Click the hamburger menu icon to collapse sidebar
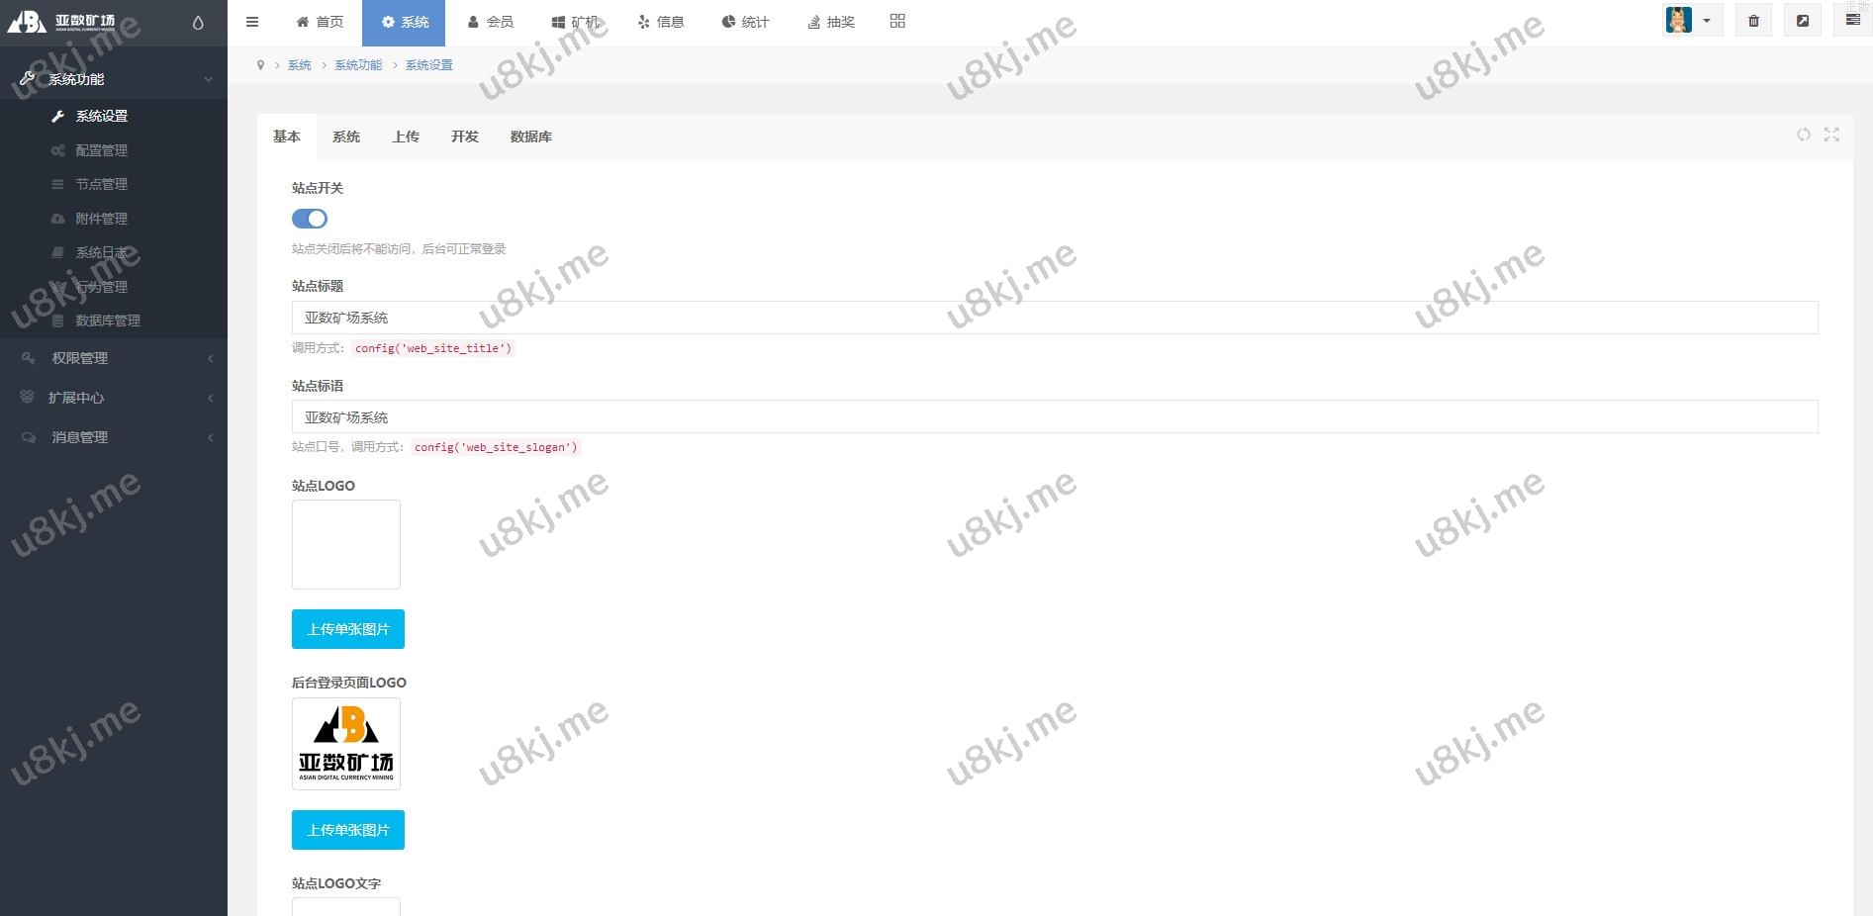The width and height of the screenshot is (1873, 916). (x=252, y=22)
